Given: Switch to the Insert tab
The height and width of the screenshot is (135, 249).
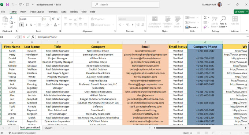Looking at the screenshot, I should click(23, 12).
